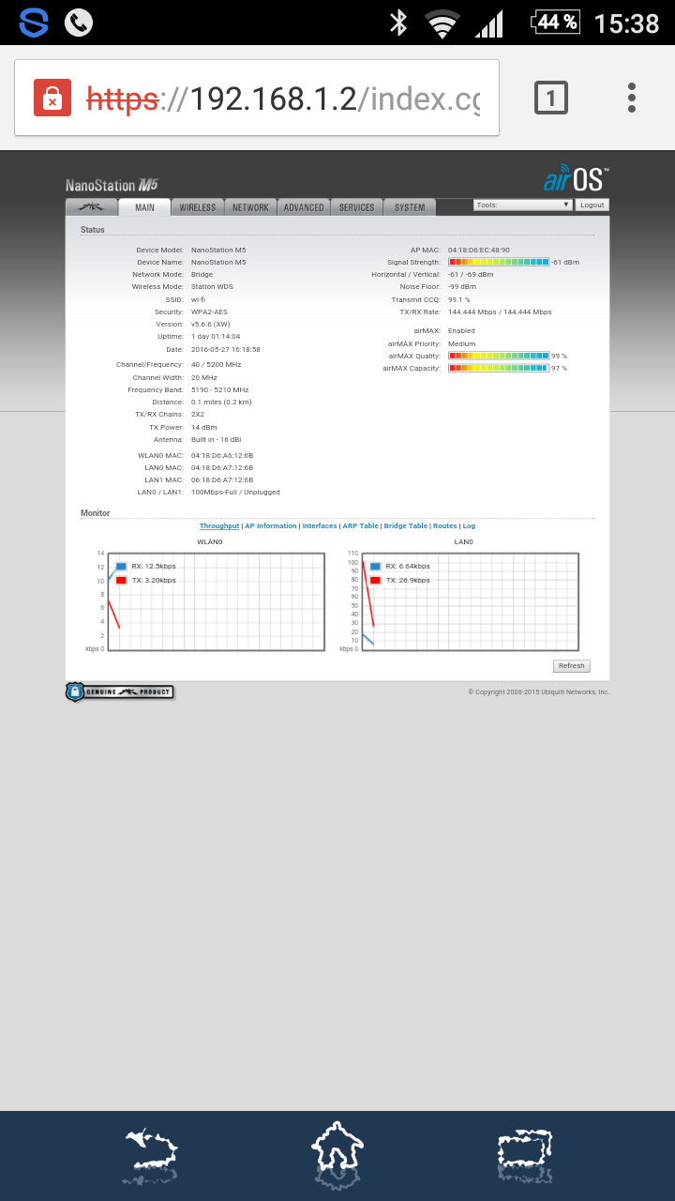Tap the Android back button
Viewport: 675px width, 1201px height.
[x=150, y=1155]
